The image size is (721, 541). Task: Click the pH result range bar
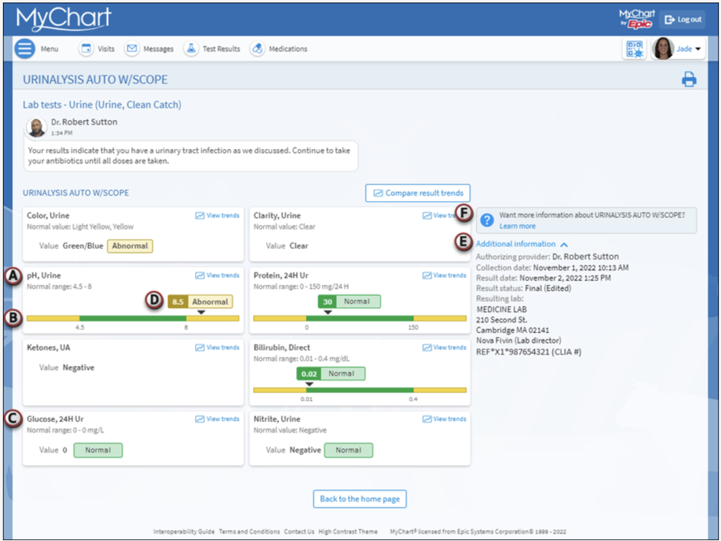click(x=133, y=319)
